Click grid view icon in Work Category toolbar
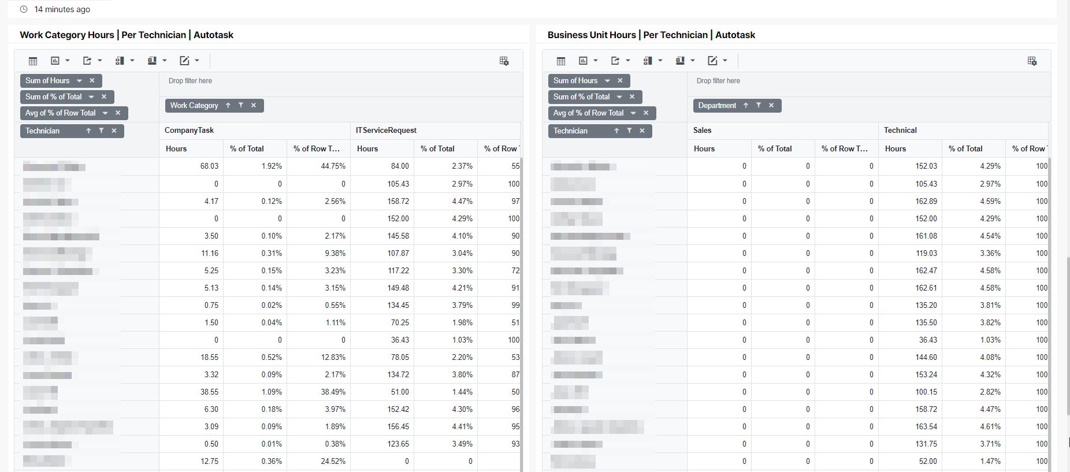Image resolution: width=1070 pixels, height=472 pixels. [33, 61]
